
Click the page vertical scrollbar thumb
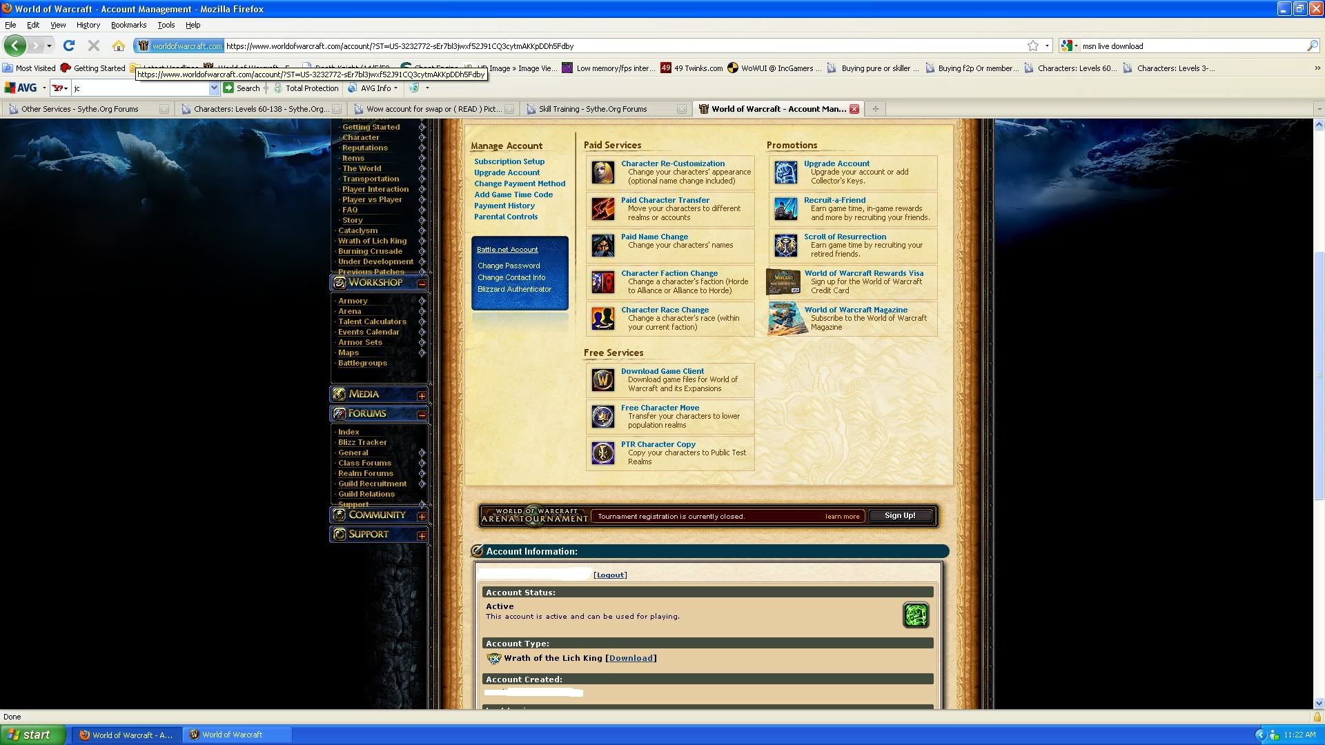point(1319,375)
